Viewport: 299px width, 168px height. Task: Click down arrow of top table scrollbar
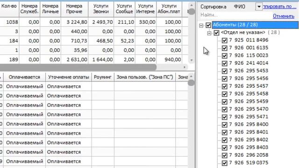192,60
